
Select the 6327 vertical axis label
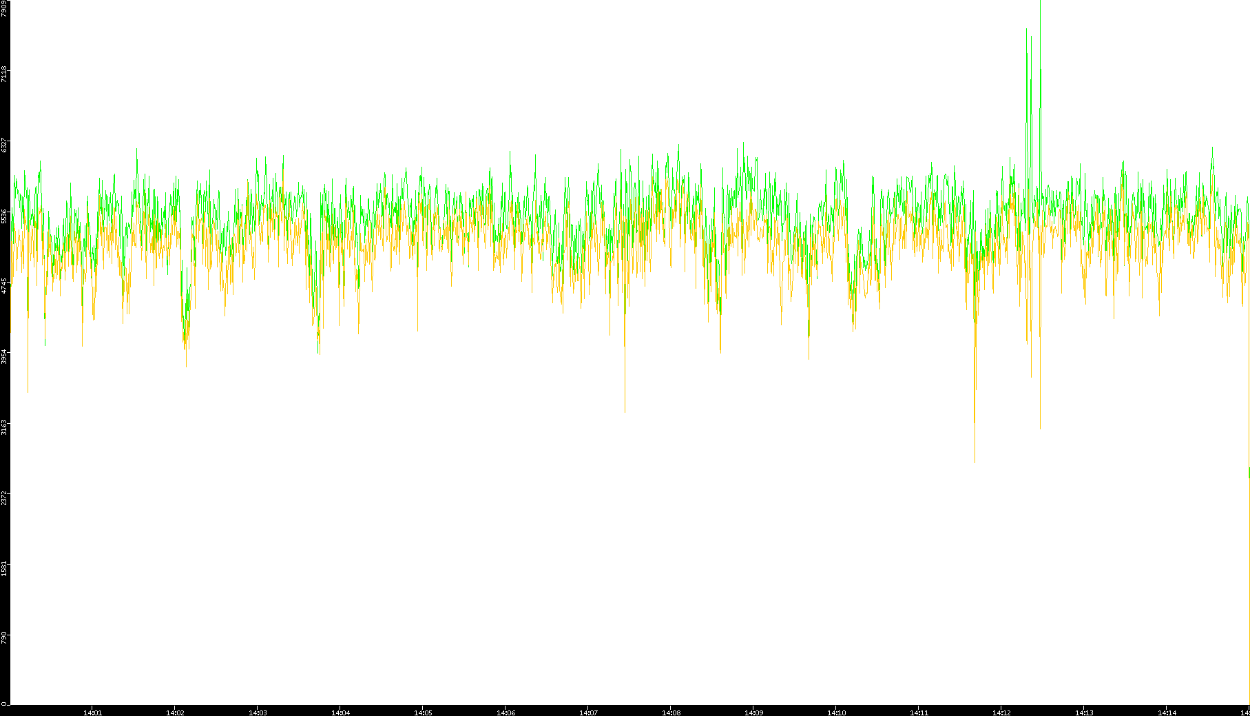click(x=5, y=145)
